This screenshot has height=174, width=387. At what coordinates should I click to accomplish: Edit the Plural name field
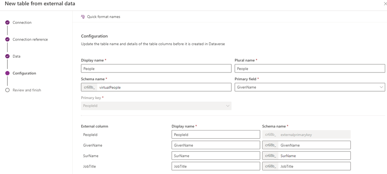[310, 68]
